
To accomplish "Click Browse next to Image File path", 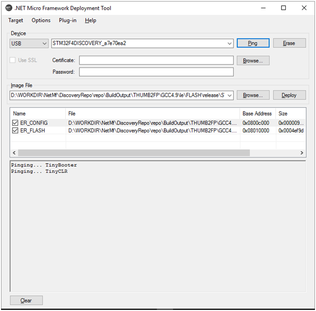I will 253,95.
